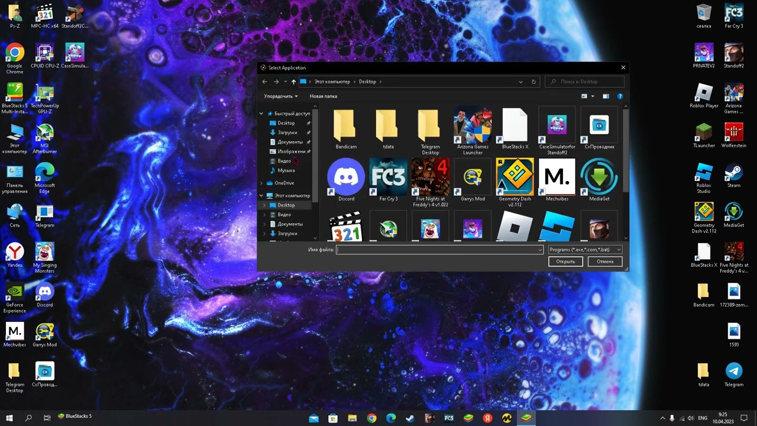The width and height of the screenshot is (757, 426).
Task: Select CxПроводник shortcut in dialog
Action: click(x=599, y=128)
